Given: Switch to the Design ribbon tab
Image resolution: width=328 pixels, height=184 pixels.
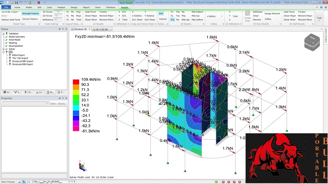Looking at the screenshot, I should (x=74, y=7).
